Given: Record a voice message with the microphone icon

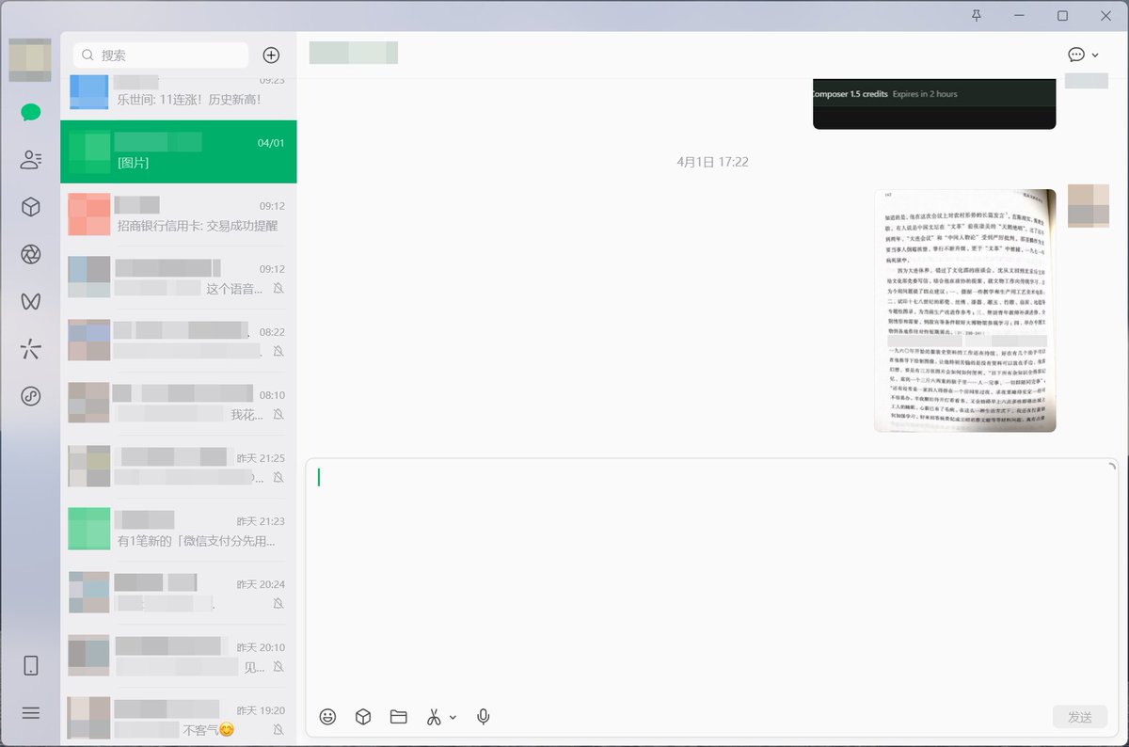Looking at the screenshot, I should [483, 716].
